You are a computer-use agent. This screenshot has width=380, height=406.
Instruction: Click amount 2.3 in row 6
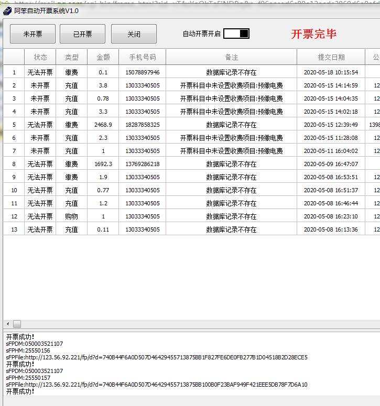(x=103, y=138)
